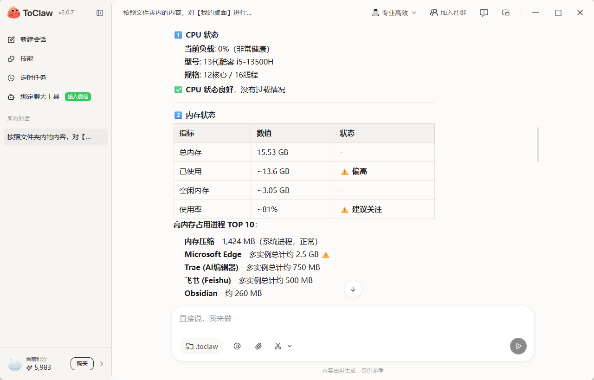Click the green checkmark beside CPU 状态良好

(178, 89)
